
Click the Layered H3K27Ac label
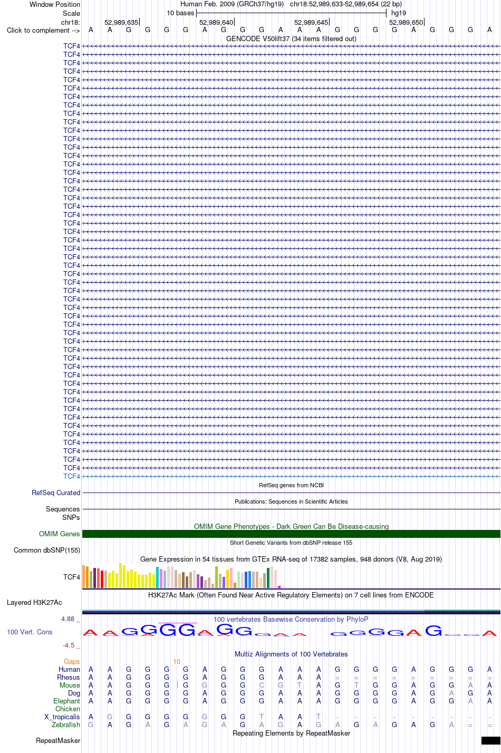pos(34,603)
